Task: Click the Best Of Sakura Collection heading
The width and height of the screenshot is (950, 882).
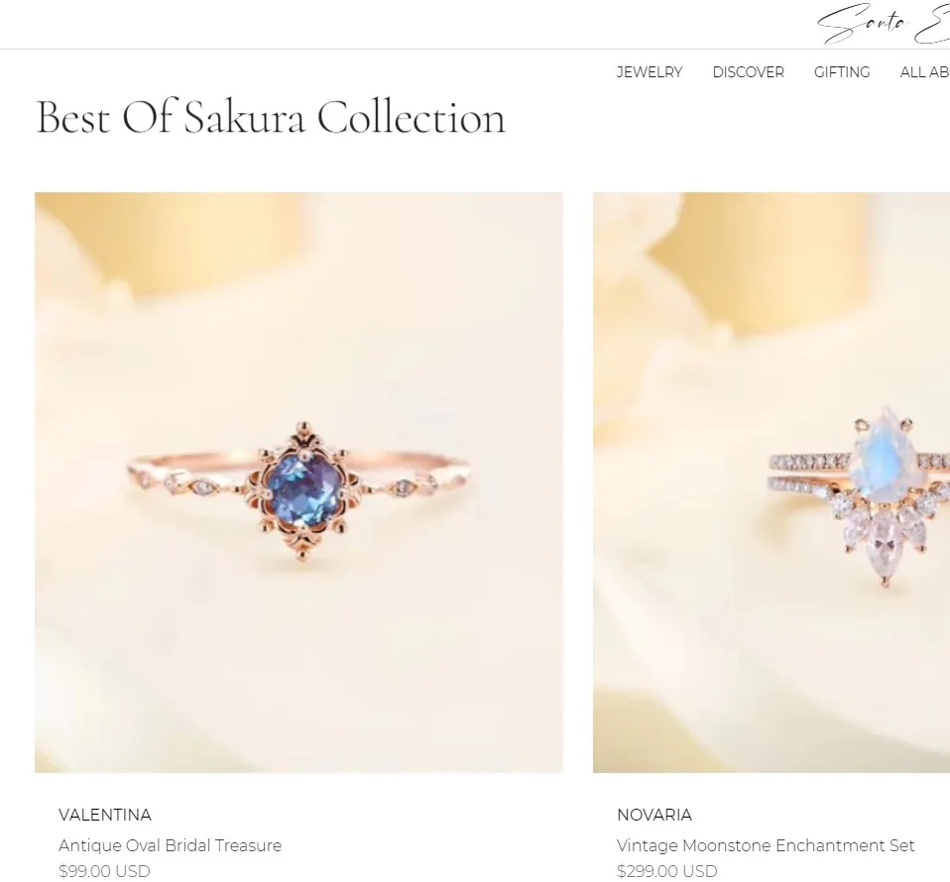Action: [x=270, y=117]
